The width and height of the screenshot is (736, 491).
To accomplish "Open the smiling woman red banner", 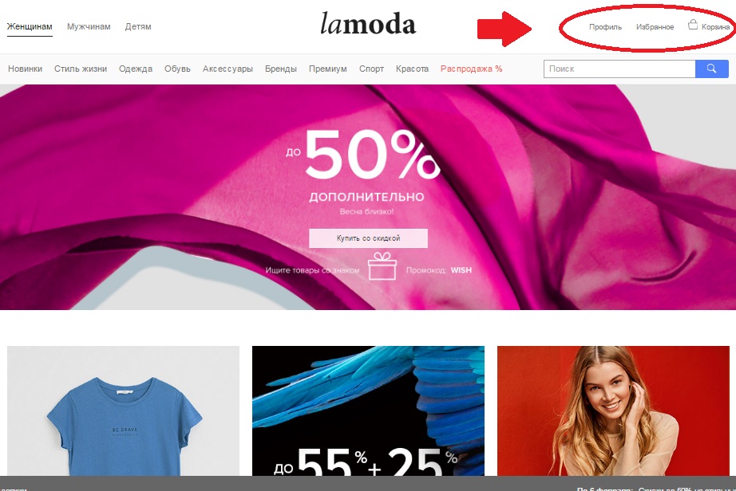I will 613,410.
